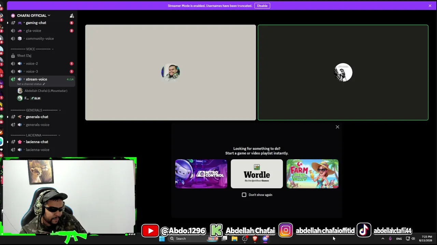Click Abdellah Chafai's avatar in stream-voice member list

tap(20, 91)
